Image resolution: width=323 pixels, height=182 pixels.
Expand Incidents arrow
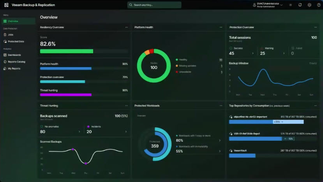[x=126, y=131]
